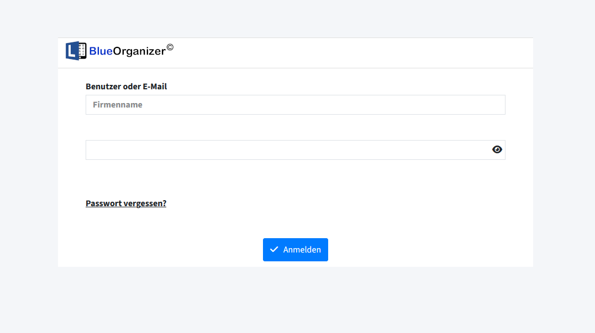Focus the Firmenname user input field
The width and height of the screenshot is (595, 333).
pyautogui.click(x=295, y=105)
